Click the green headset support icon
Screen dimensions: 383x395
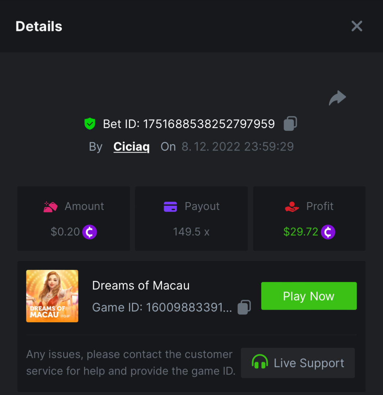[260, 362]
